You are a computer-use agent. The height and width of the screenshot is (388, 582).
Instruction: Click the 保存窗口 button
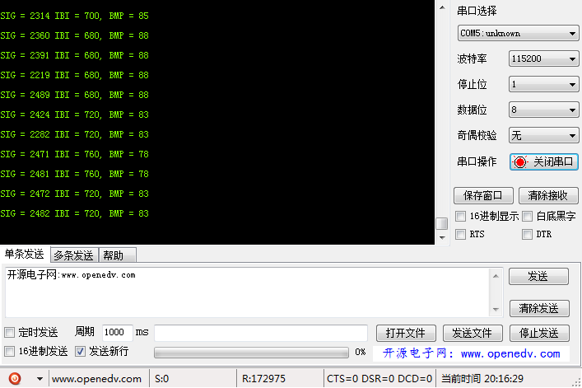(483, 195)
